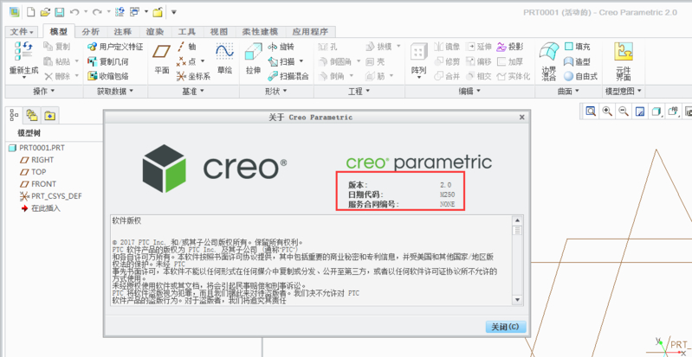692x357 pixels.
Task: Select the 轴 (Axis) datum tool
Action: coord(187,47)
